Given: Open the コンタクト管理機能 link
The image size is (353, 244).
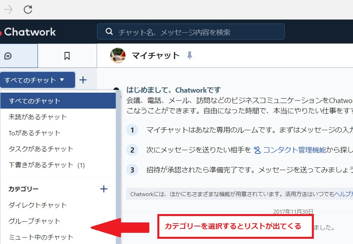Looking at the screenshot, I should pos(294,150).
